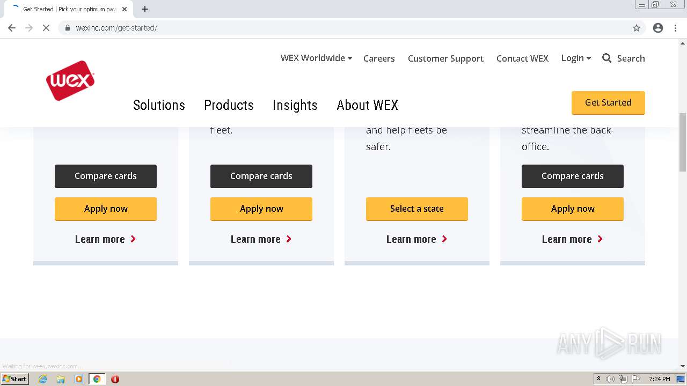
Task: Launch Internet Explorer from the taskbar
Action: pos(43,379)
